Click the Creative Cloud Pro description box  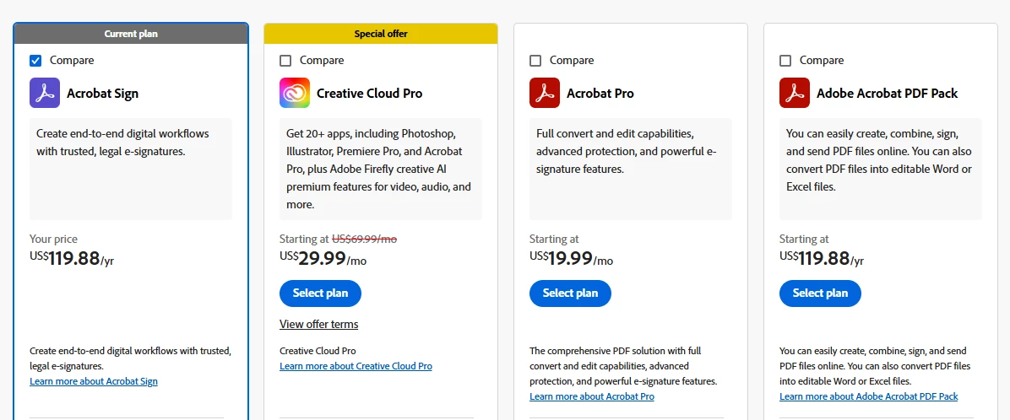tap(381, 169)
